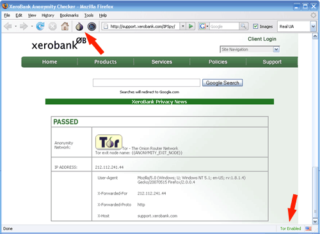Click the xerobank logo

tap(59, 44)
